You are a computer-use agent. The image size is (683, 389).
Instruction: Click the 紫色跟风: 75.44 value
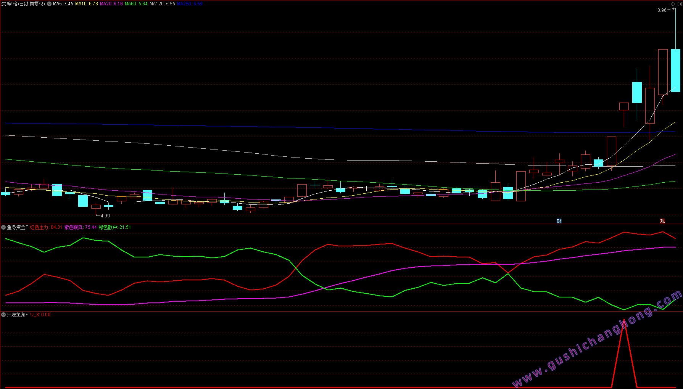click(81, 227)
